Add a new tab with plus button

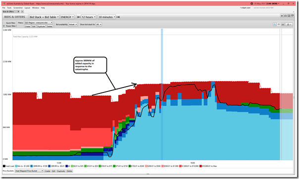22,11
